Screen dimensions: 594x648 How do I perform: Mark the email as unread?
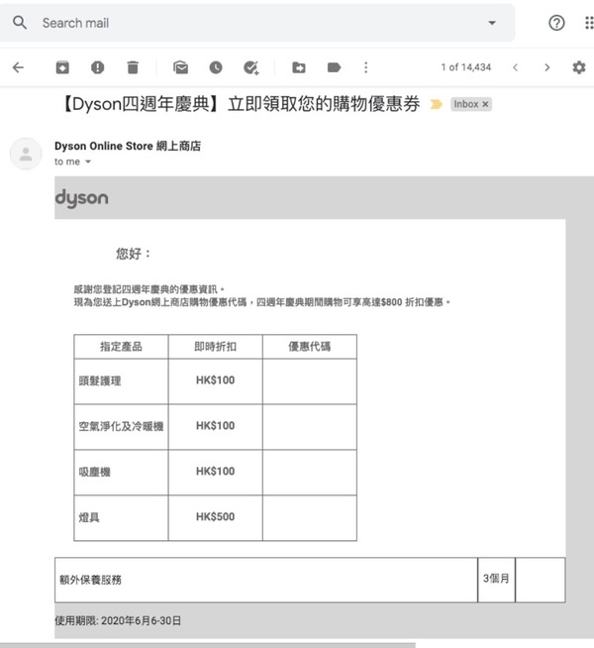180,67
